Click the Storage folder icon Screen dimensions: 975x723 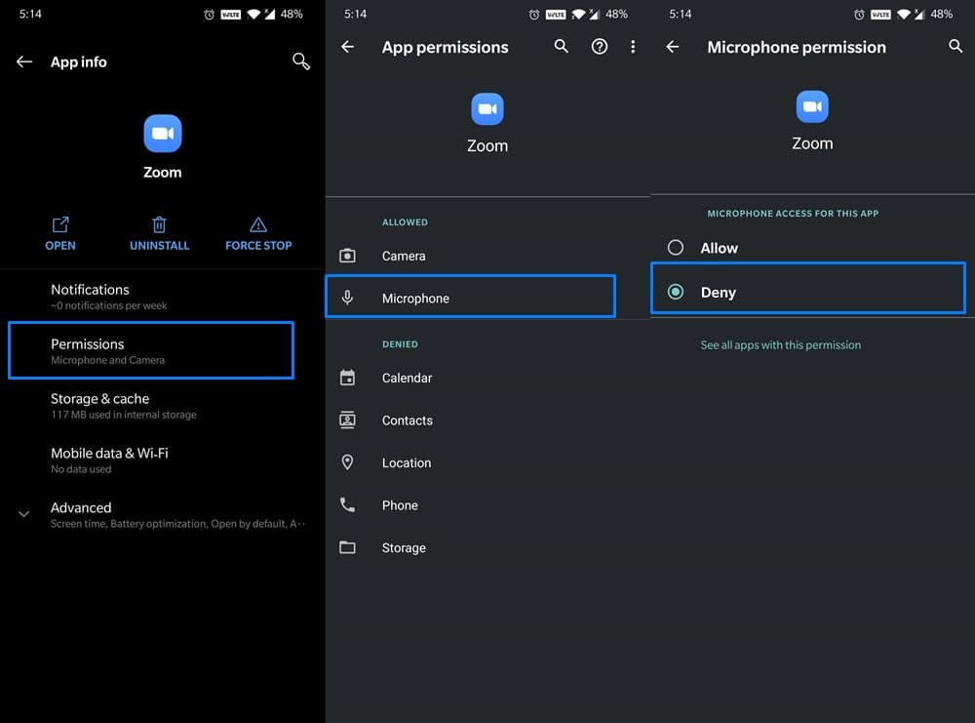[348, 547]
